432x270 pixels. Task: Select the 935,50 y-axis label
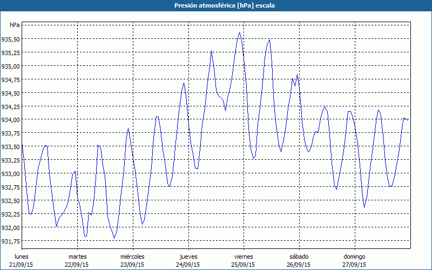tap(11, 39)
